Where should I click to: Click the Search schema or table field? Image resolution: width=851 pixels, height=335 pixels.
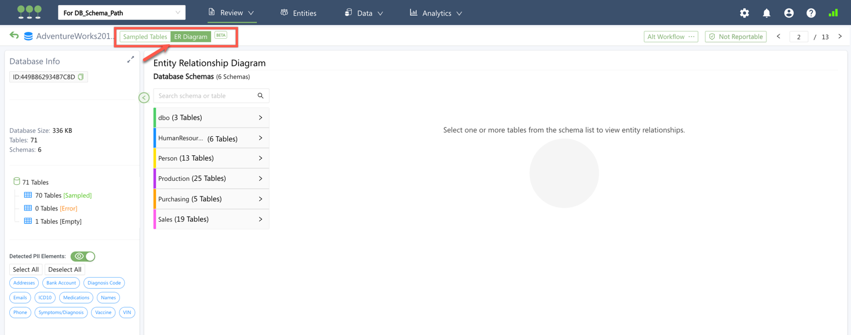coord(206,96)
